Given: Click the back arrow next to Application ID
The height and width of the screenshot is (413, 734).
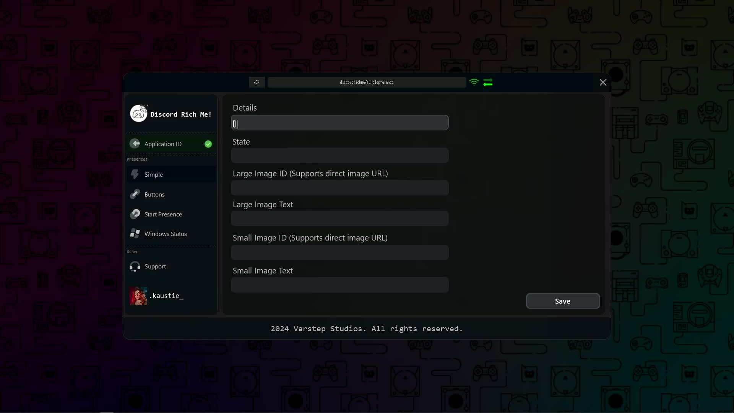Looking at the screenshot, I should coord(135,143).
